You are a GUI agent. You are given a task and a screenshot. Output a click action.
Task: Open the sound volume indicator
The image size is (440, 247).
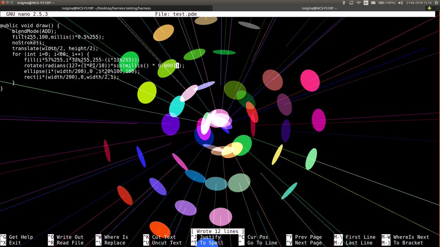400,3
